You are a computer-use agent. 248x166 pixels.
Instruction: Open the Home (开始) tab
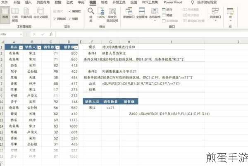pyautogui.click(x=17, y=2)
